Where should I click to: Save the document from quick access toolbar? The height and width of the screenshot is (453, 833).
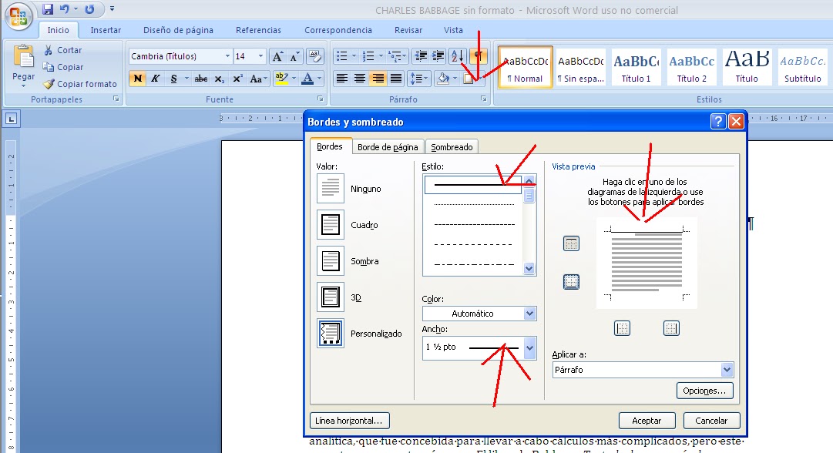pyautogui.click(x=48, y=9)
